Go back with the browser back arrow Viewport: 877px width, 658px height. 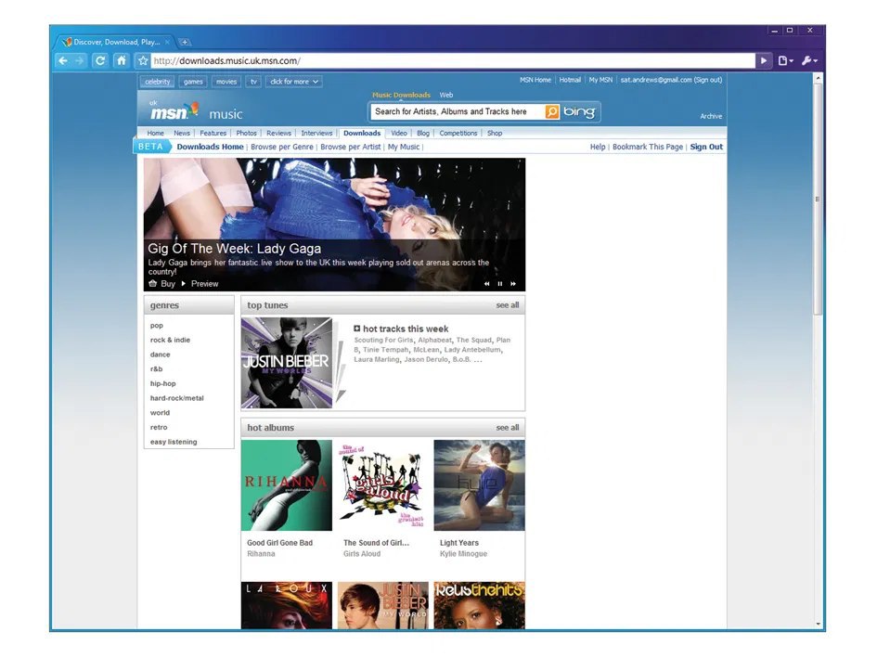[x=63, y=60]
